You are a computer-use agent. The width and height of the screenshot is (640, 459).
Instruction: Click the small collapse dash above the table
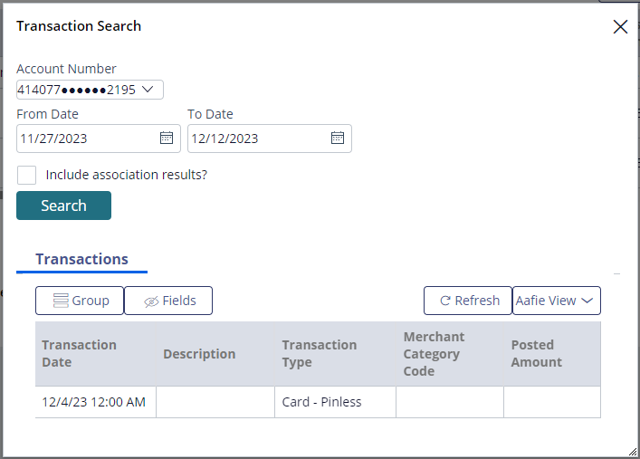(616, 274)
